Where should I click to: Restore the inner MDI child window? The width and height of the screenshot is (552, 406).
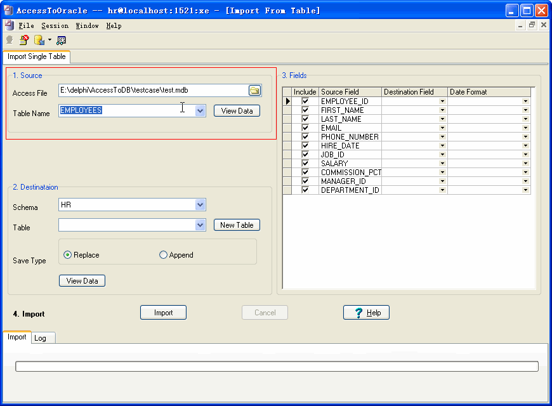point(532,25)
